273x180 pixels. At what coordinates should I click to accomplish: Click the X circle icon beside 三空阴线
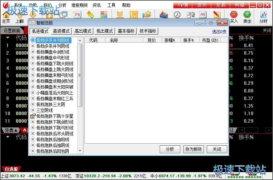pyautogui.click(x=33, y=110)
